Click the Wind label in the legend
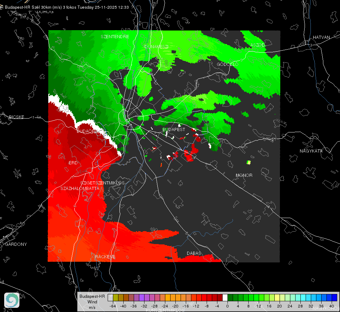Screen dimensions: 340x312 click(x=92, y=302)
